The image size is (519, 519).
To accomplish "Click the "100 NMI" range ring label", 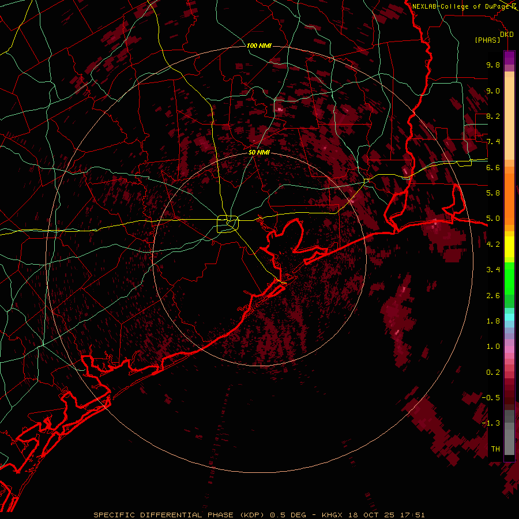I will click(x=259, y=46).
